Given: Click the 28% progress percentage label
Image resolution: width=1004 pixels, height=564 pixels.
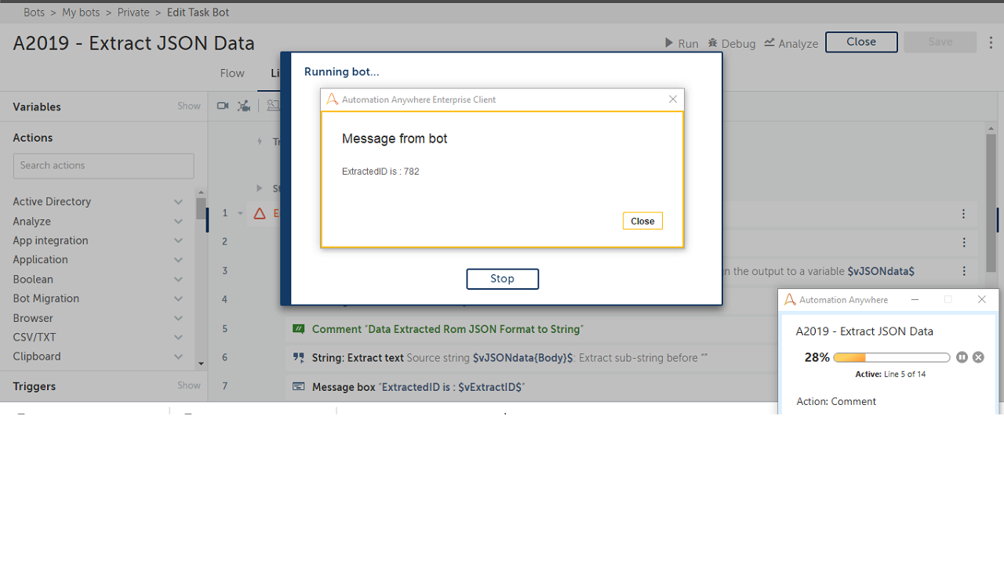Looking at the screenshot, I should point(817,357).
